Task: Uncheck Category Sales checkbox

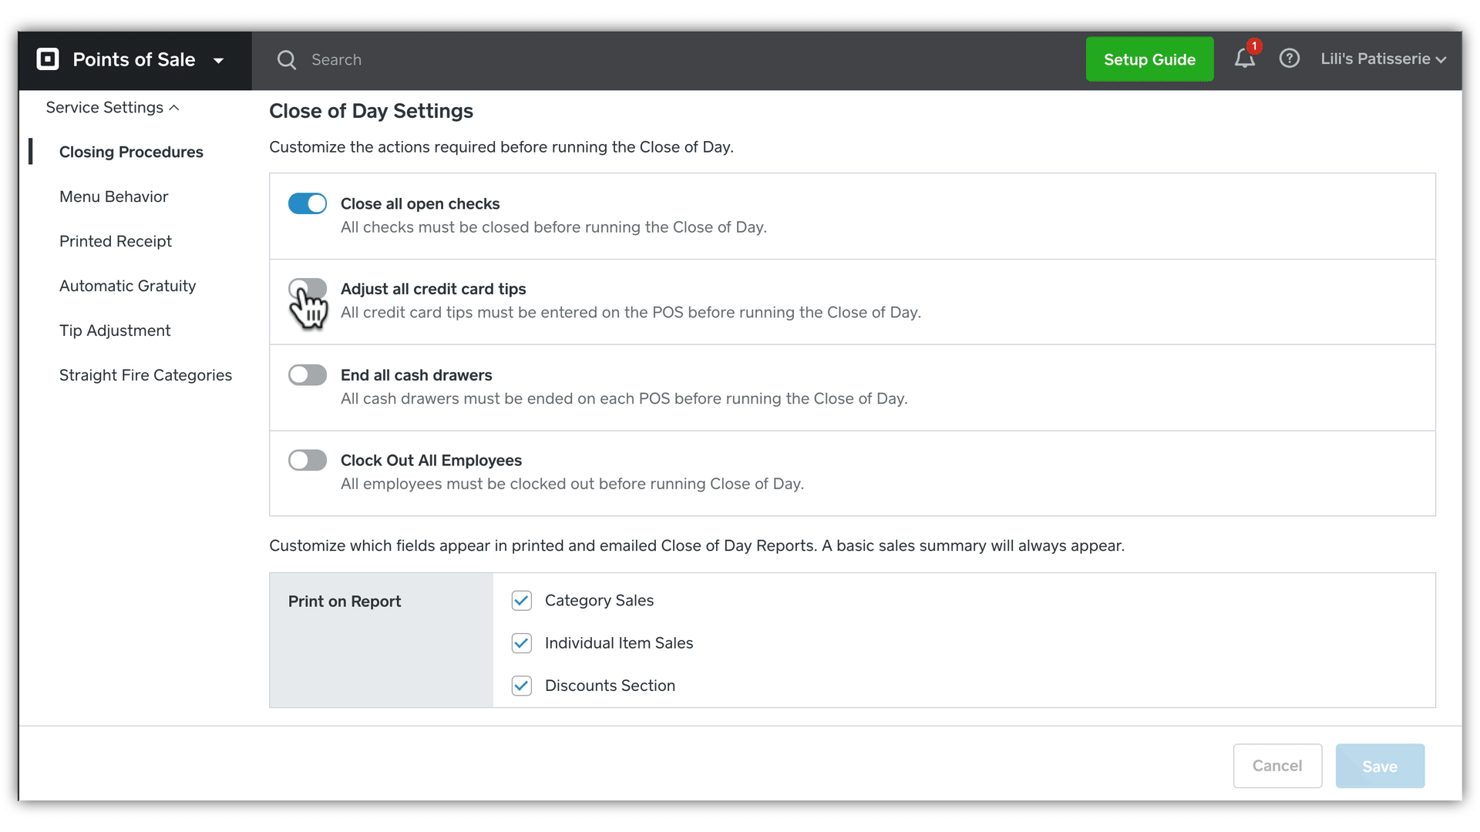Action: (522, 601)
